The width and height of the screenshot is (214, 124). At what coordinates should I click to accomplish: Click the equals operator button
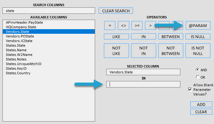click(x=110, y=25)
